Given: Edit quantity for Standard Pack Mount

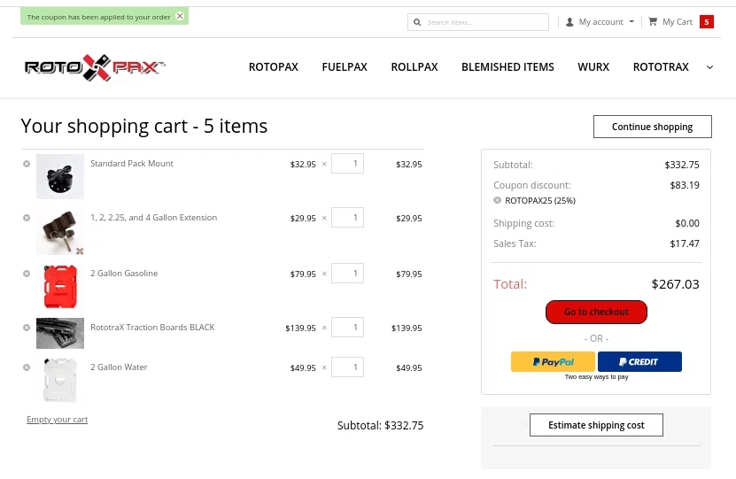Looking at the screenshot, I should (x=347, y=163).
